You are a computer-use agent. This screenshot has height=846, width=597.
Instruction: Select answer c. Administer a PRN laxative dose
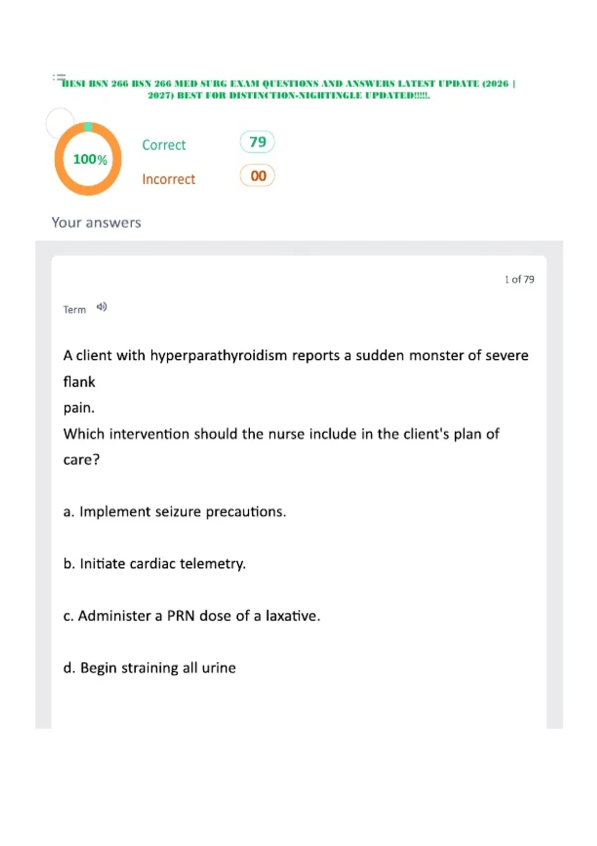click(x=192, y=616)
